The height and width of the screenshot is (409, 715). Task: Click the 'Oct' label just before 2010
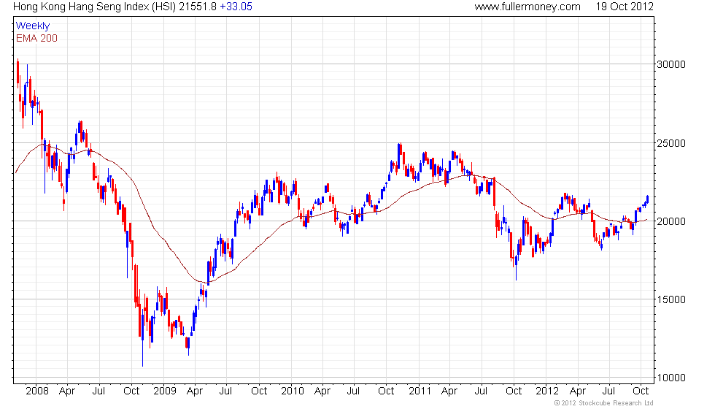(x=259, y=391)
